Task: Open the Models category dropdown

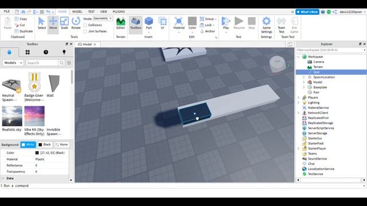Action: pyautogui.click(x=13, y=63)
